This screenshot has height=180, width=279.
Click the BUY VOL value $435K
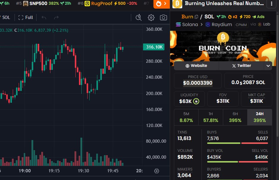214,157
